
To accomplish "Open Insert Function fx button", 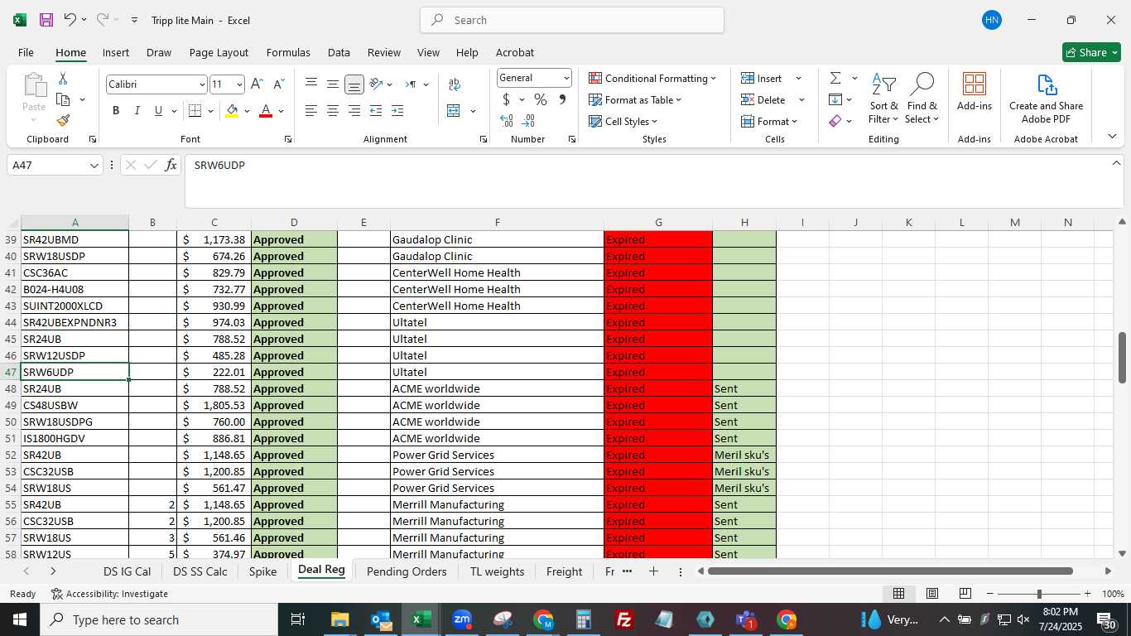I will click(x=171, y=165).
